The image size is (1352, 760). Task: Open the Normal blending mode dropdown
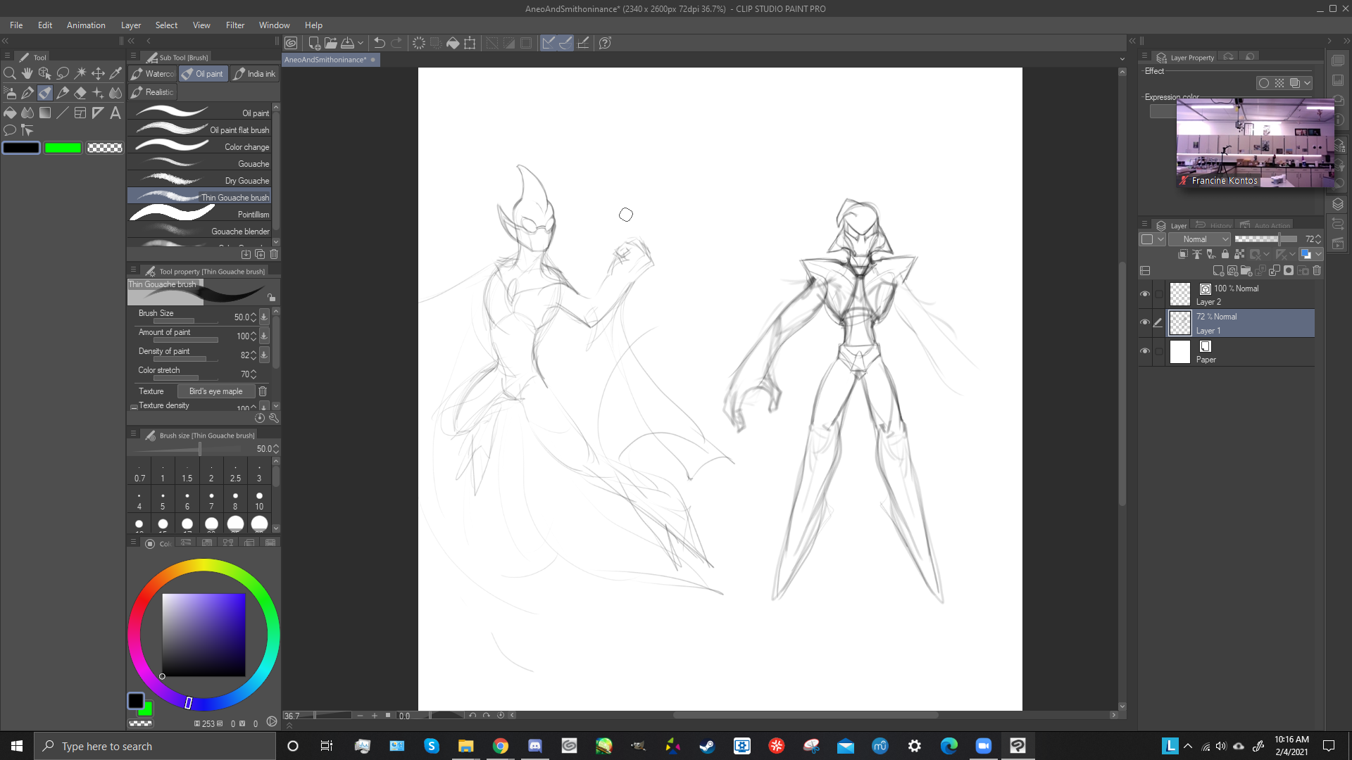1200,239
